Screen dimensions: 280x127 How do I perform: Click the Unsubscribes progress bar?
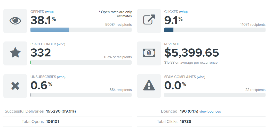pos(81,95)
